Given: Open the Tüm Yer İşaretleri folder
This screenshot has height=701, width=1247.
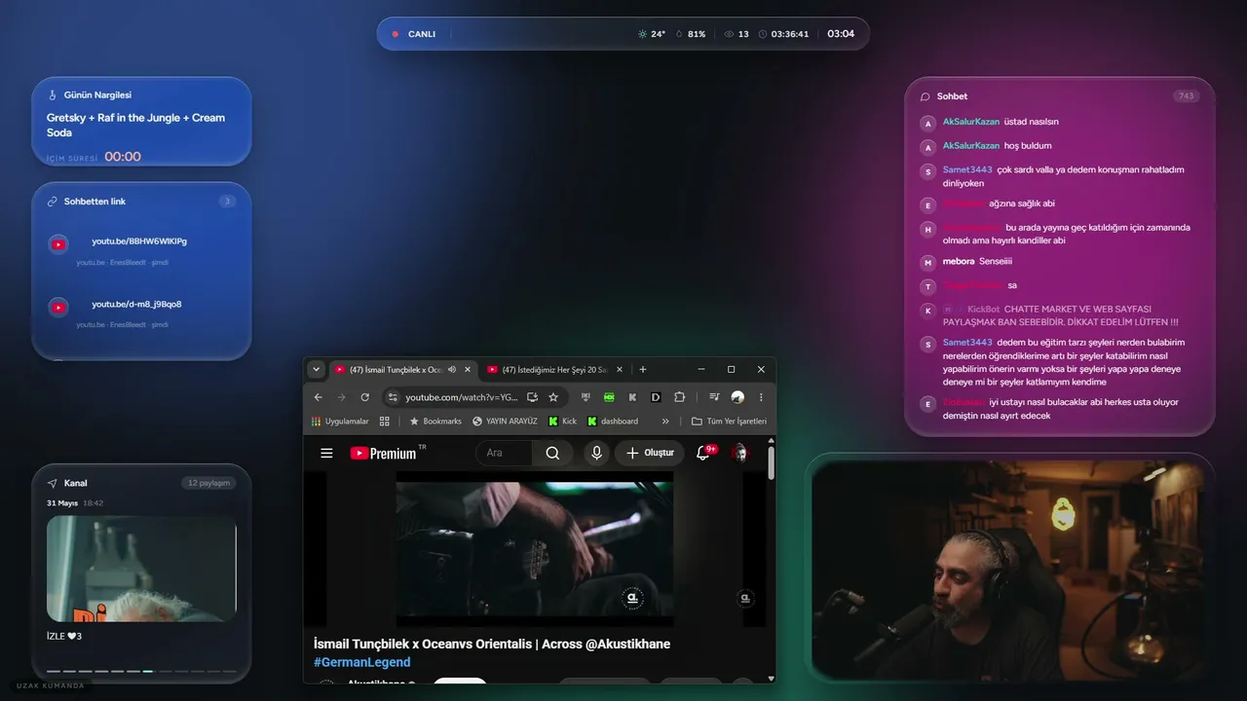Looking at the screenshot, I should click(729, 422).
